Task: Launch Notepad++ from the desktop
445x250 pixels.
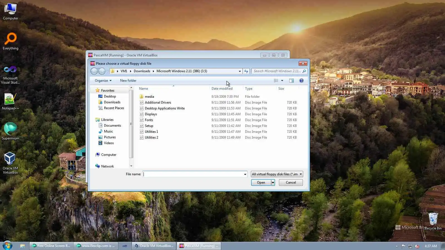Action: point(11,101)
